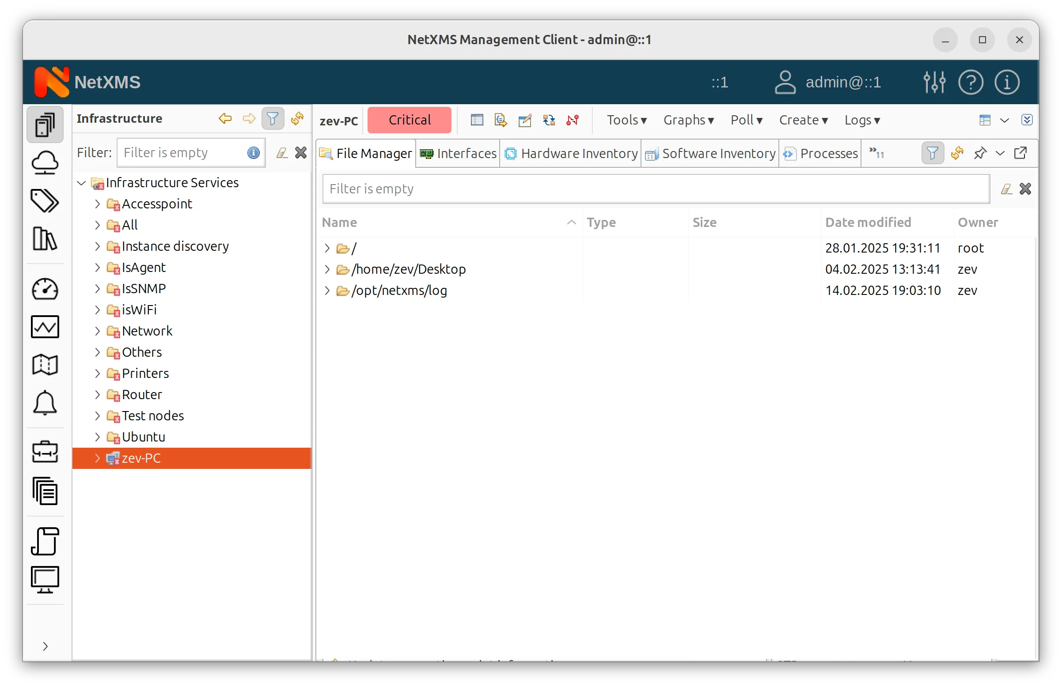This screenshot has width=1062, height=687.
Task: Open File Manager in a new window (pop-out icon)
Action: (1022, 153)
